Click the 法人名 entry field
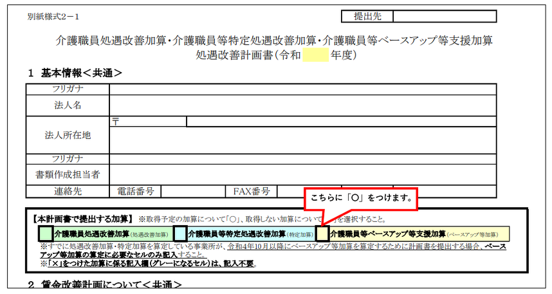The height and width of the screenshot is (294, 552). (302, 106)
